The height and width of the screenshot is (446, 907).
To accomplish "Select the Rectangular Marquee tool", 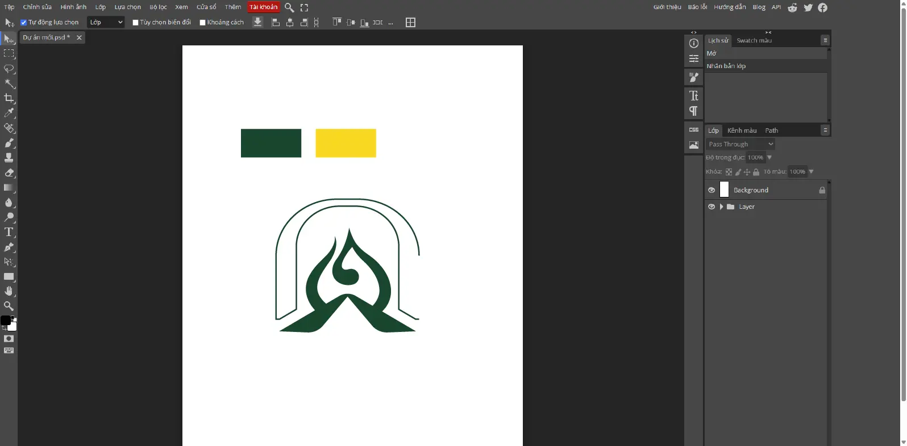I will (x=9, y=53).
